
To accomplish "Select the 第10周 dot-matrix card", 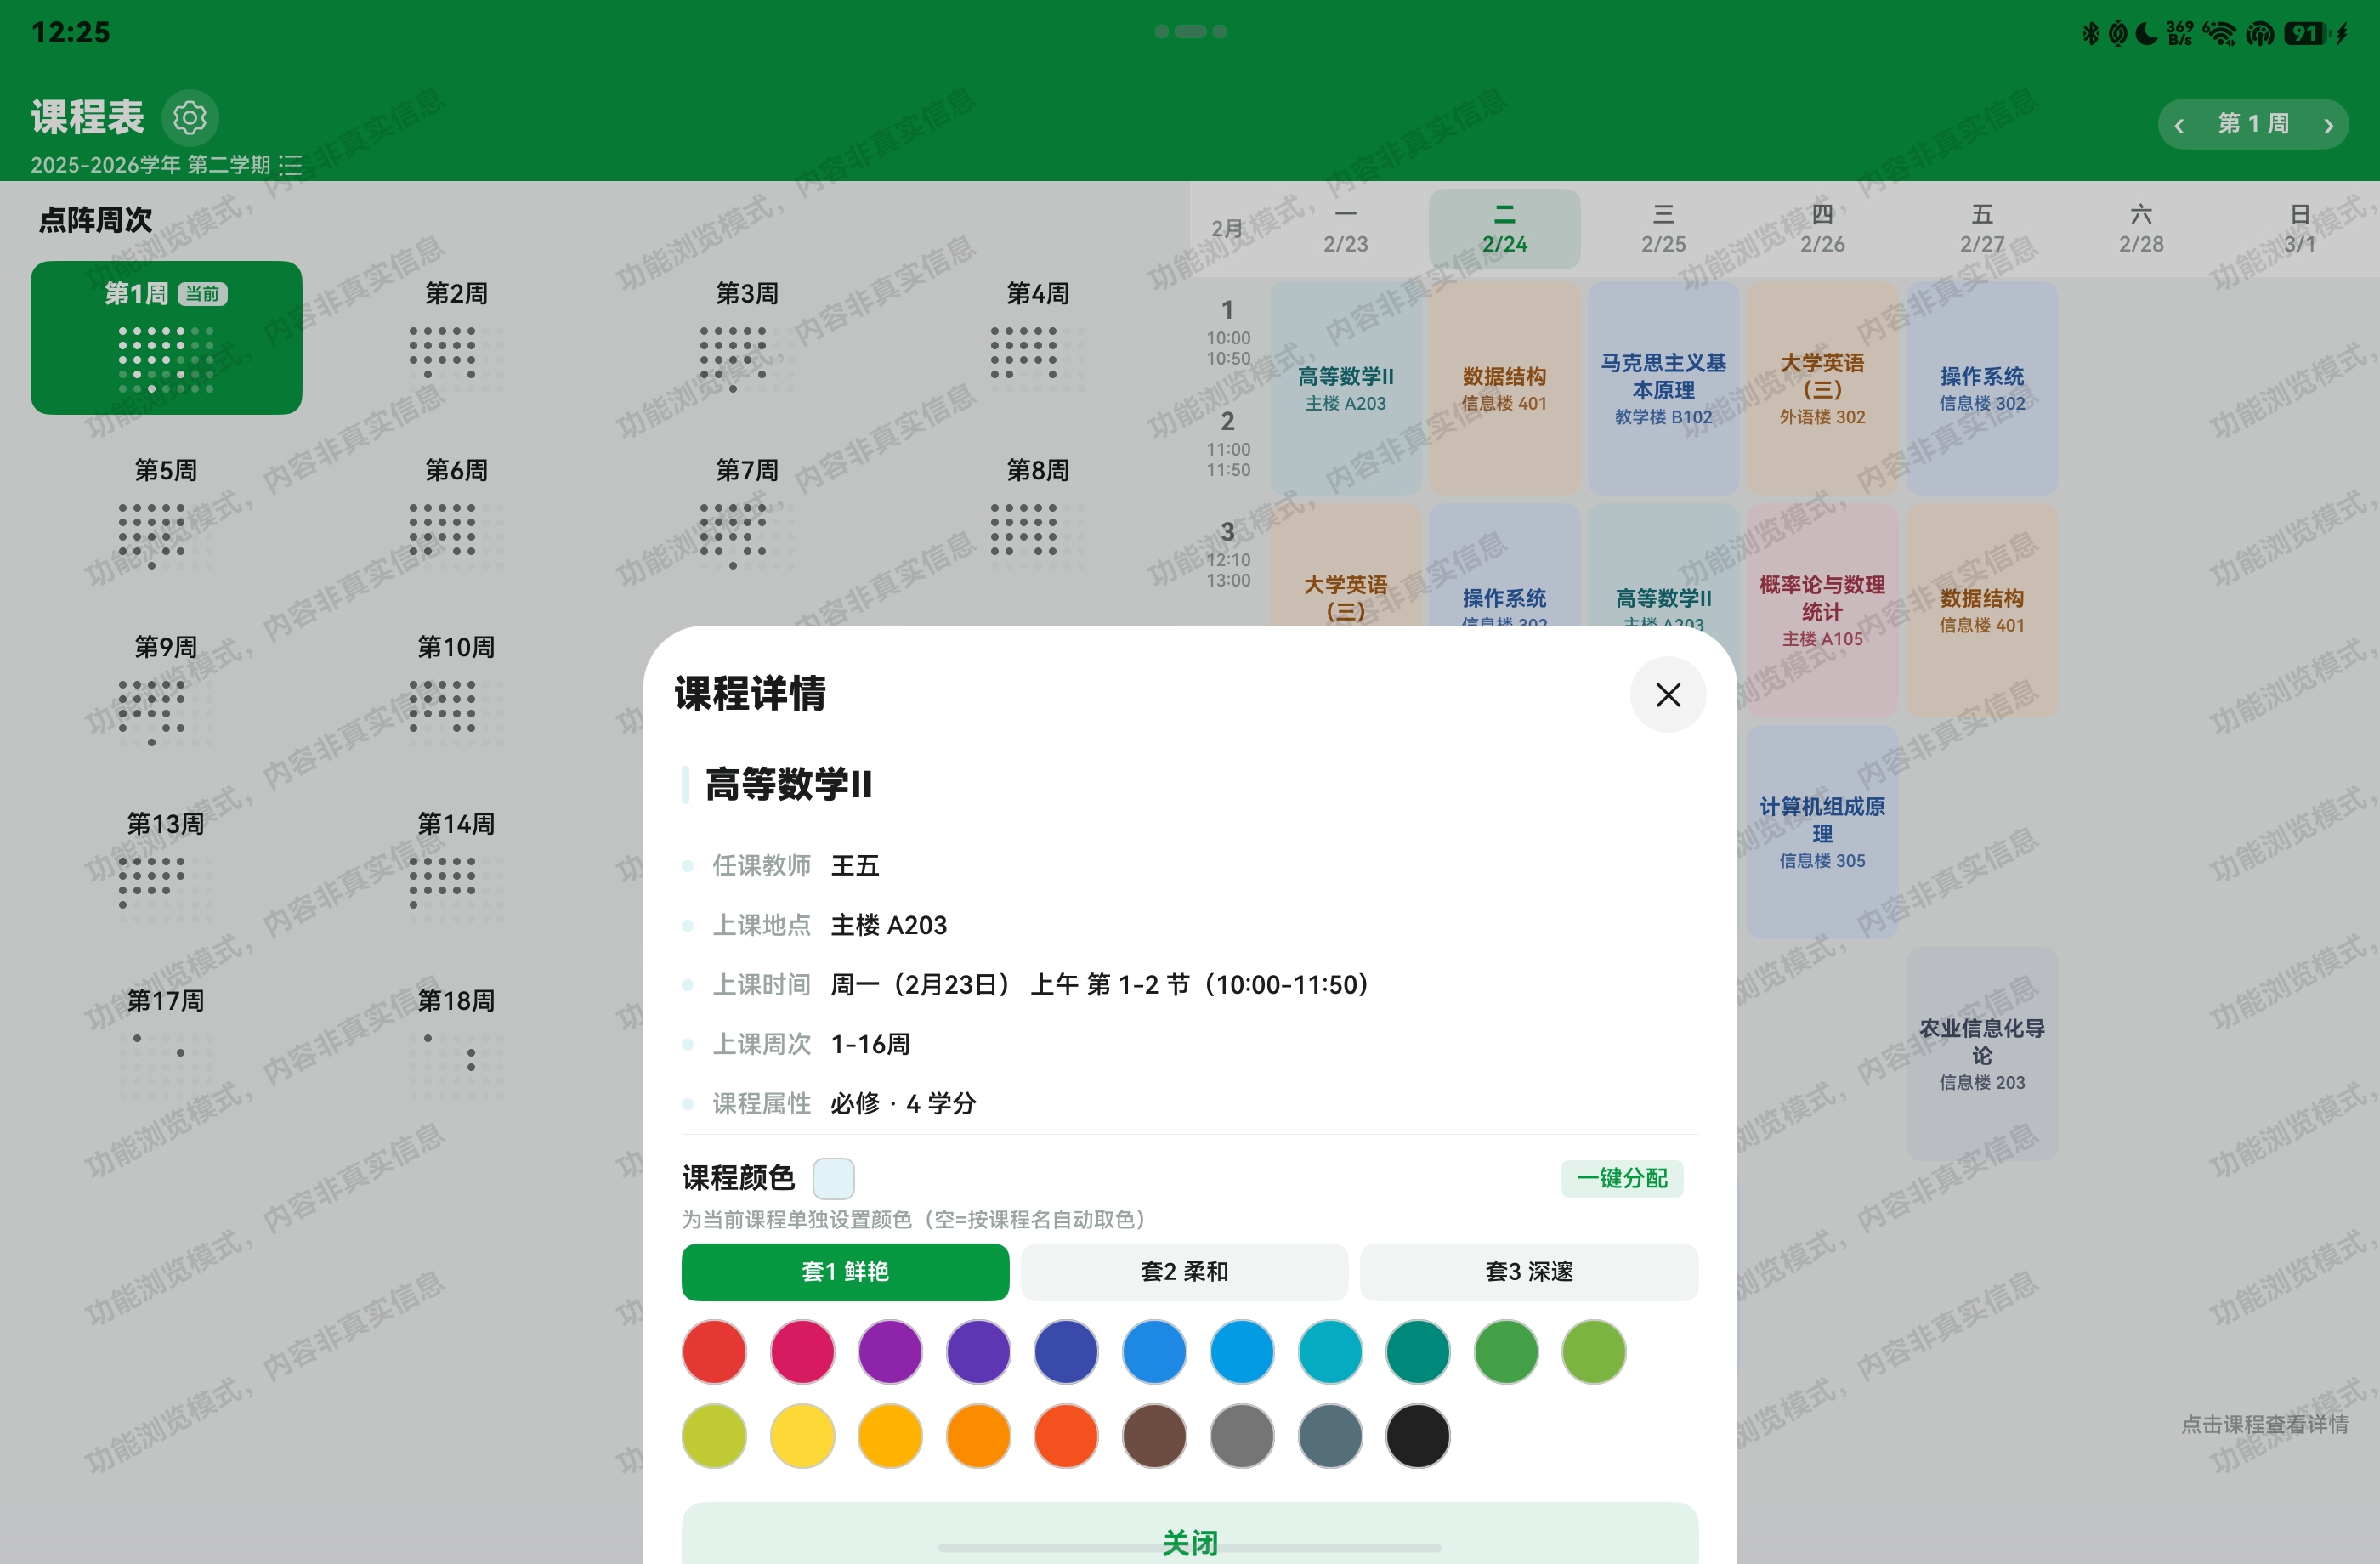I will 457,692.
